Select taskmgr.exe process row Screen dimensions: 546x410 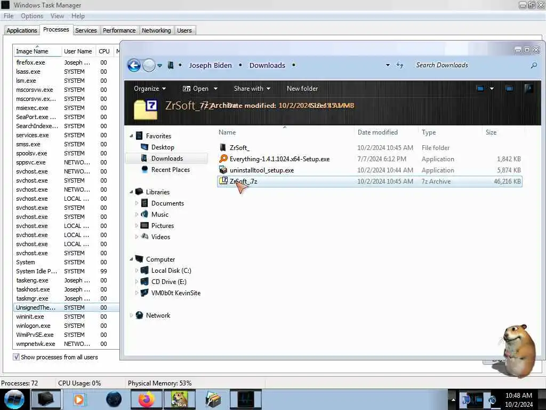[x=66, y=298]
